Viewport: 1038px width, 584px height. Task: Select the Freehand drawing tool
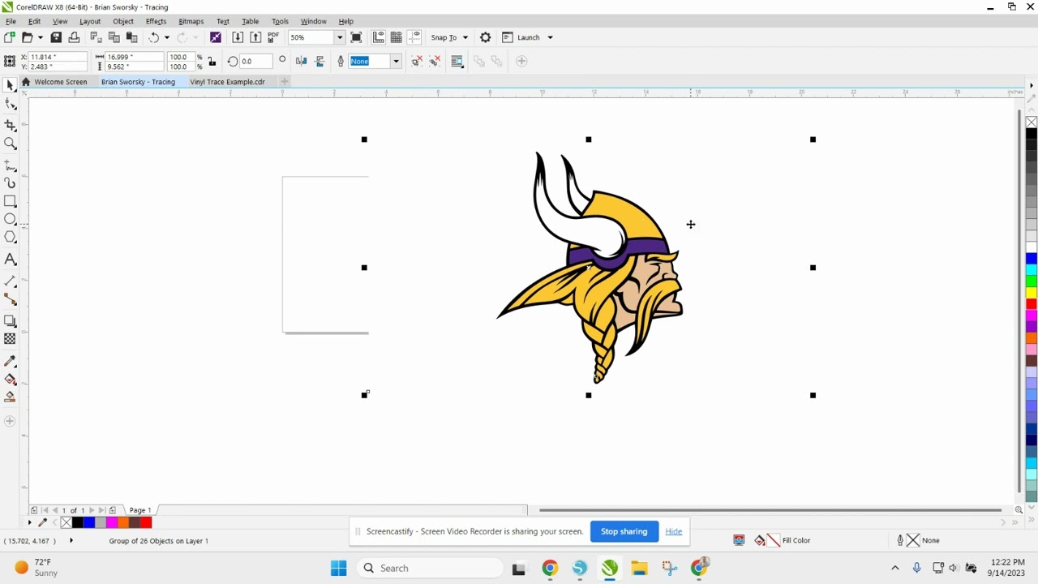click(10, 165)
